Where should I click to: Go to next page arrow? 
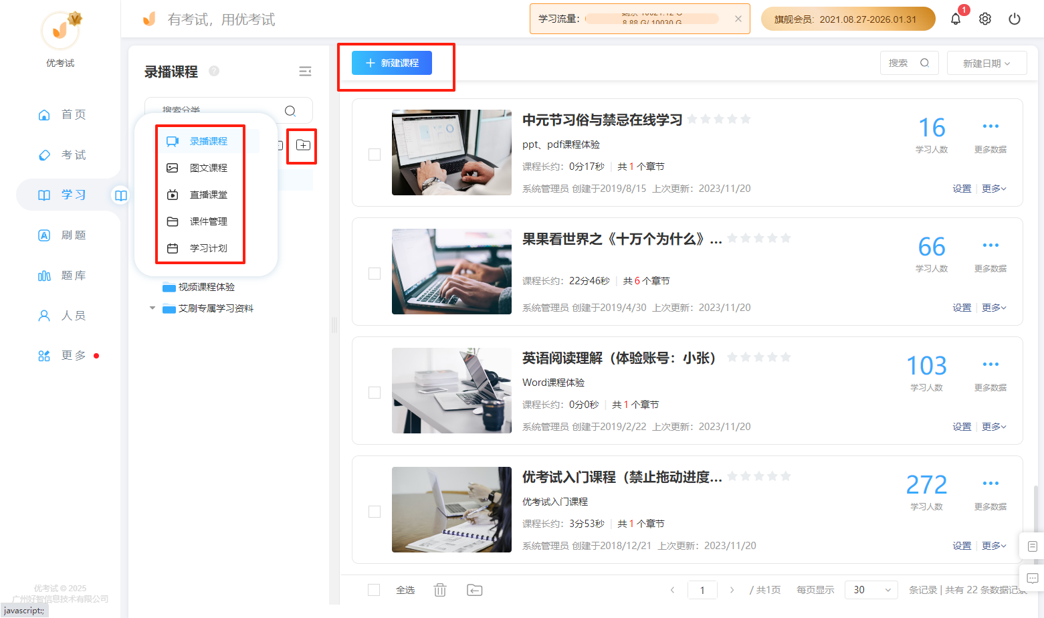(x=732, y=590)
